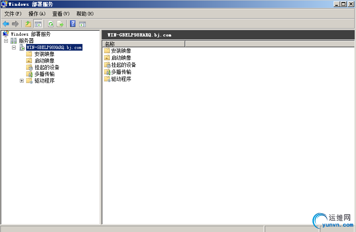Select 挂起的设备 text in right list
356x232 pixels.
(124, 65)
